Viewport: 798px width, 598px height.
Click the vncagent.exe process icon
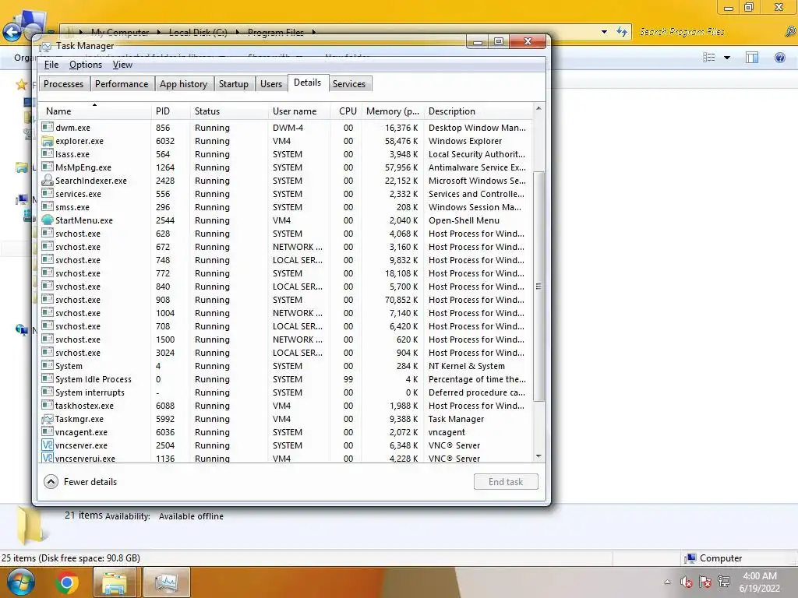tap(48, 431)
